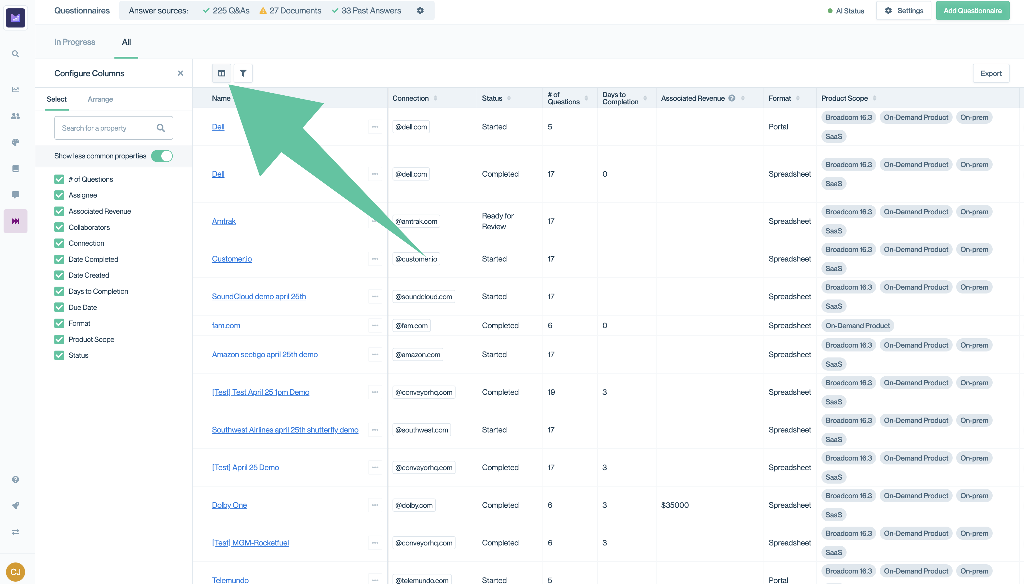Switch to the All tab
Image resolution: width=1024 pixels, height=584 pixels.
pyautogui.click(x=126, y=42)
